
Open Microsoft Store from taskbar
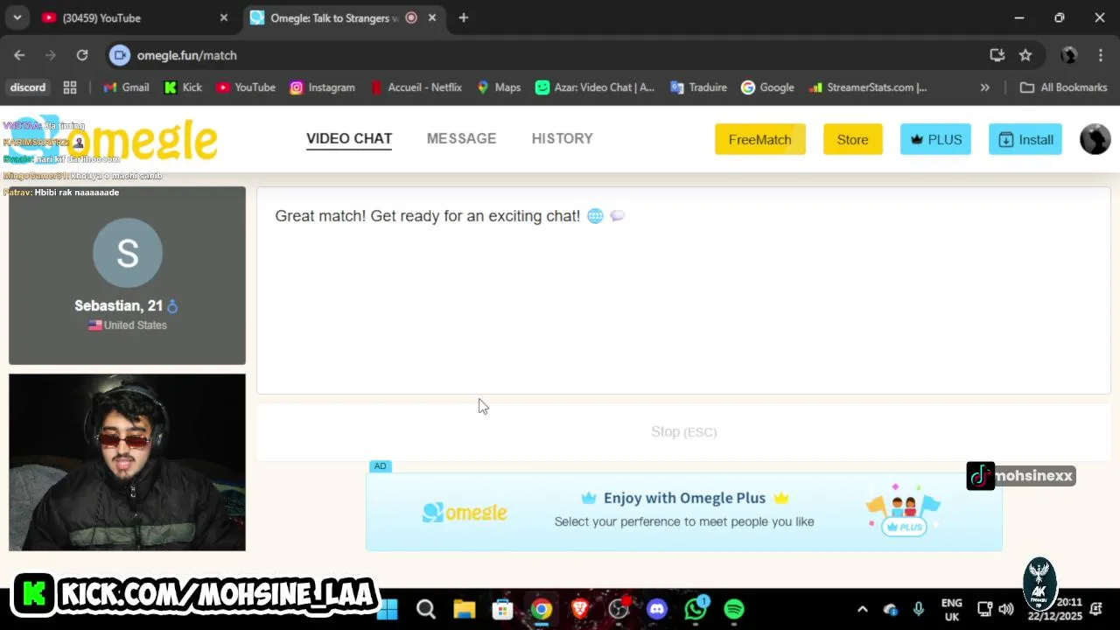502,609
